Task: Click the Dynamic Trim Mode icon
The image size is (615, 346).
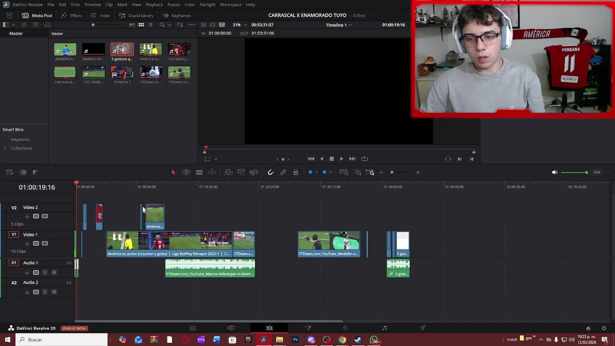Action: point(212,172)
